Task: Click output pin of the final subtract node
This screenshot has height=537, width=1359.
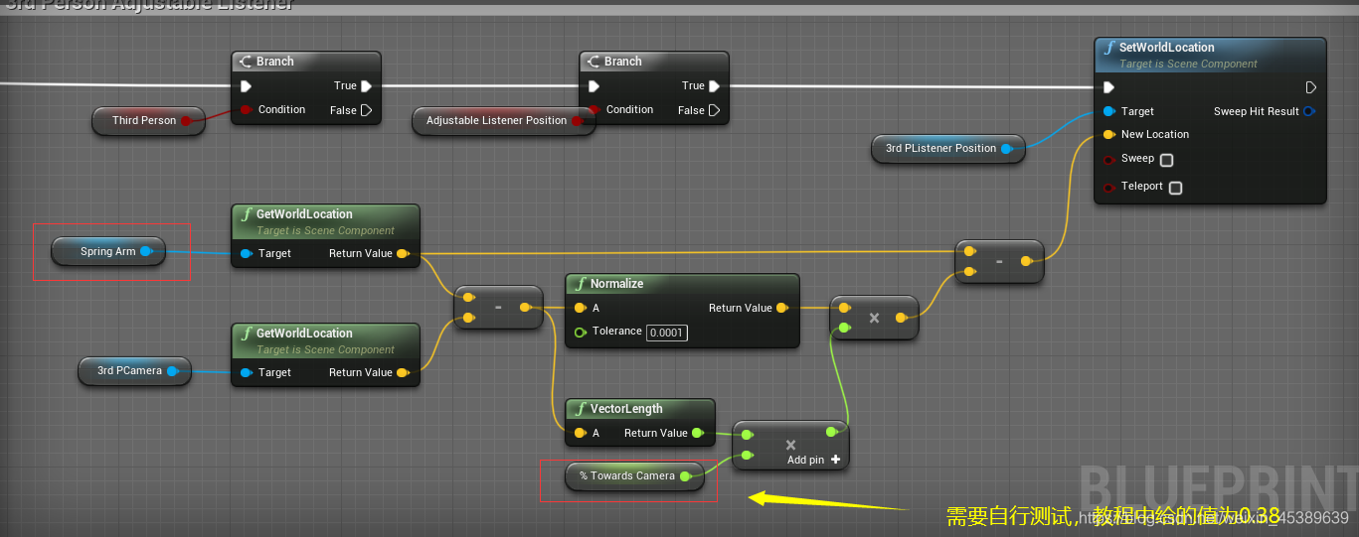Action: [1026, 262]
